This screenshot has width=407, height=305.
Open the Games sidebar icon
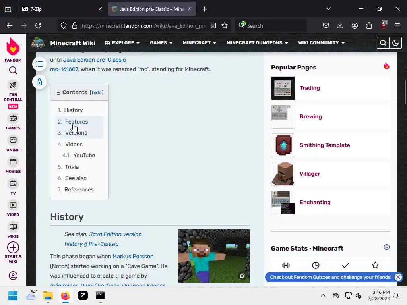[x=13, y=118]
